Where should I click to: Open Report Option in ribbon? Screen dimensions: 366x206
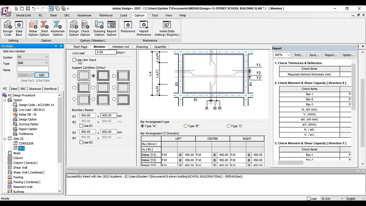click(x=112, y=29)
